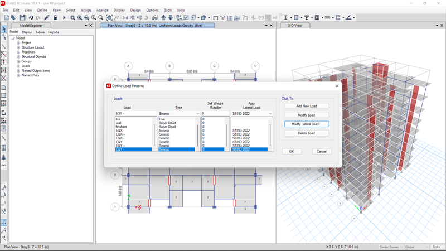The height and width of the screenshot is (251, 446).
Task: Click the Units button in status bar
Action: coord(437,247)
